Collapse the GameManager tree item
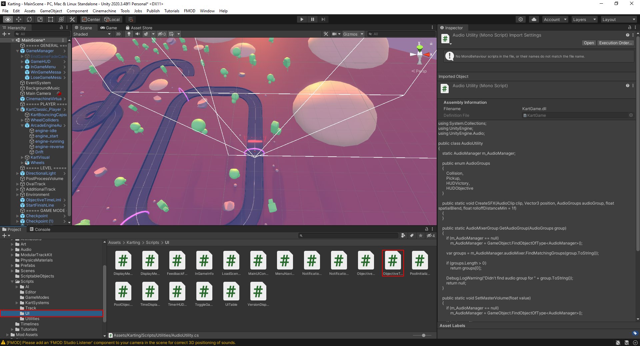 pyautogui.click(x=18, y=51)
